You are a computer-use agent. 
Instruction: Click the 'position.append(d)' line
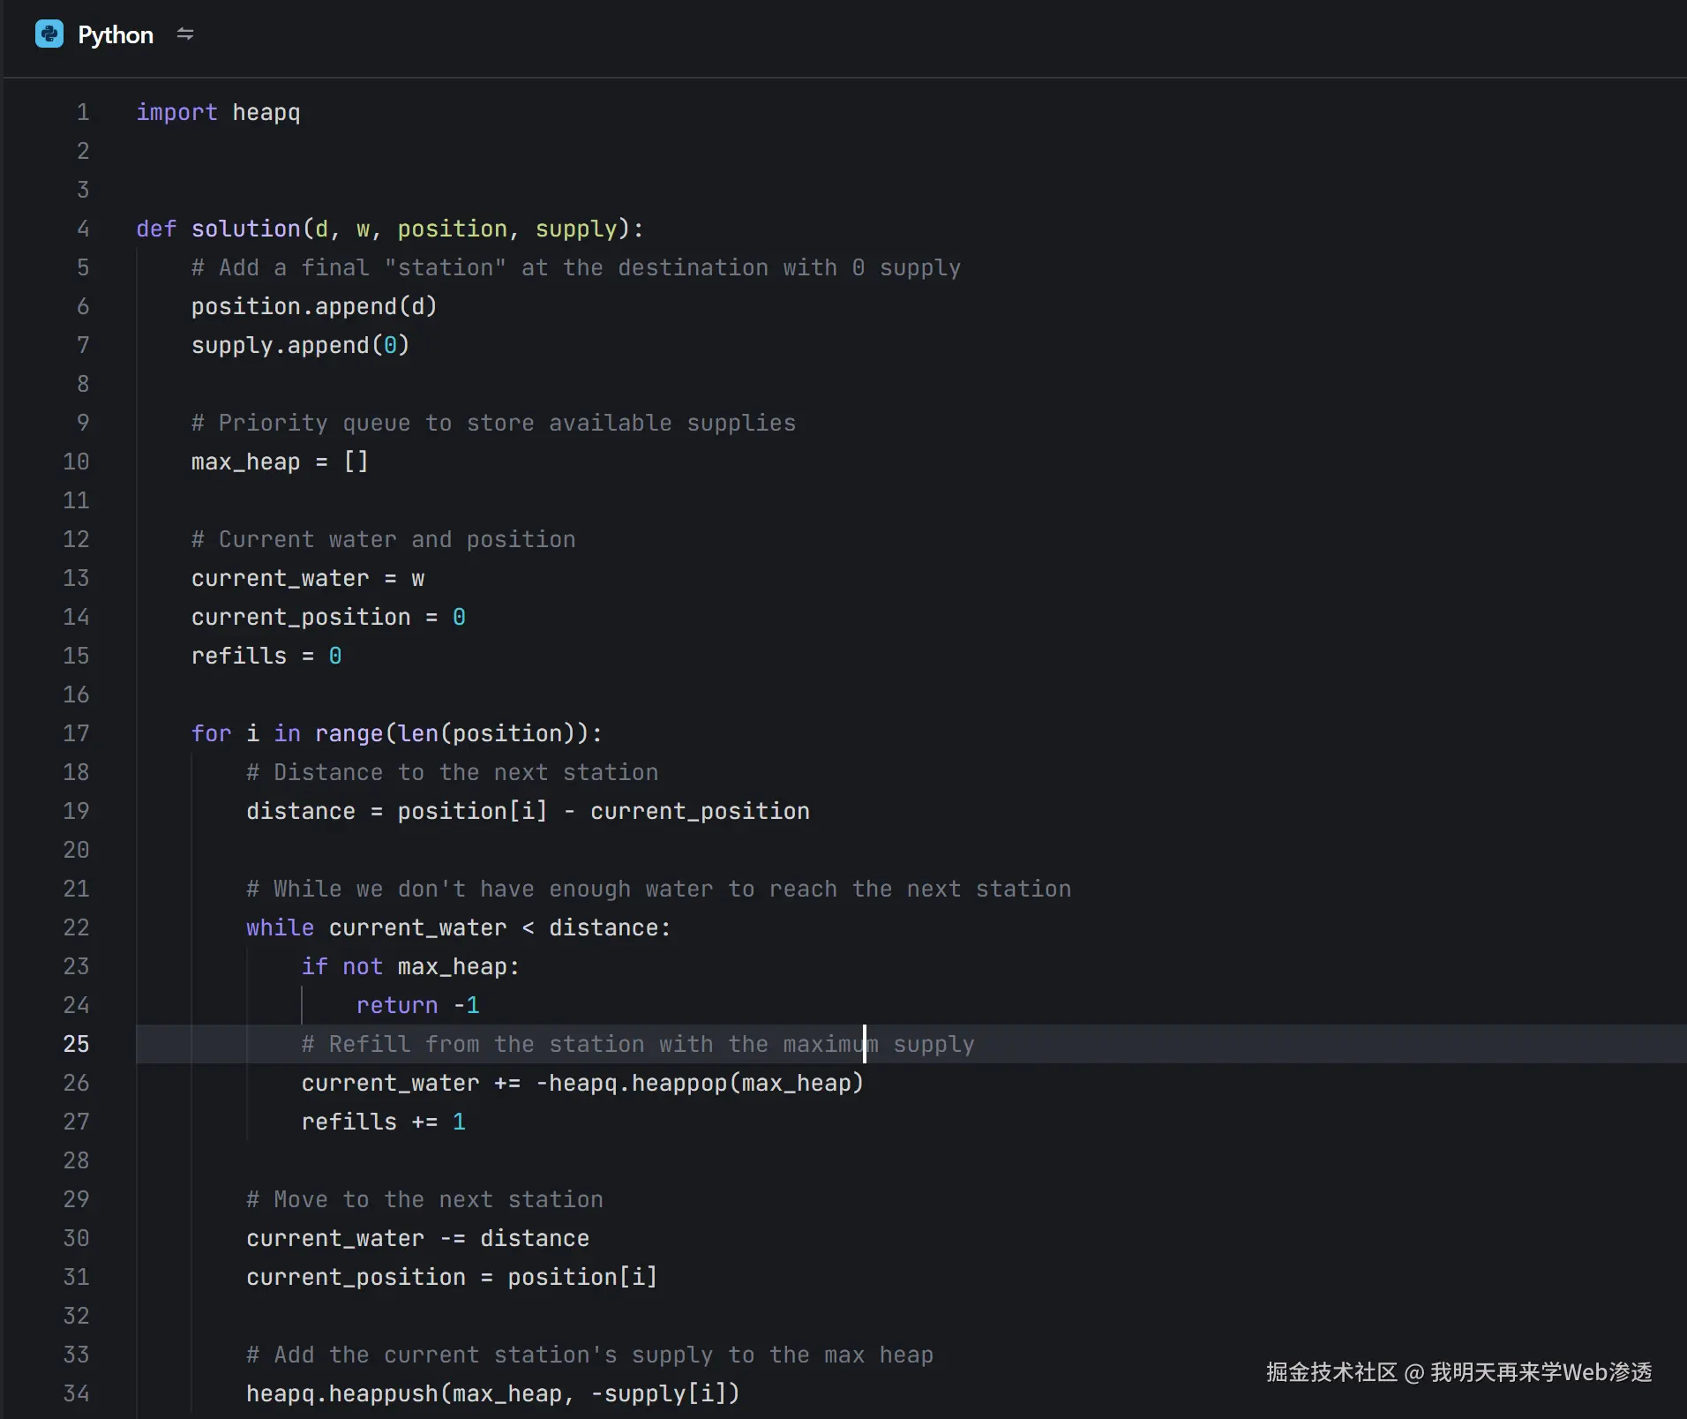point(314,306)
